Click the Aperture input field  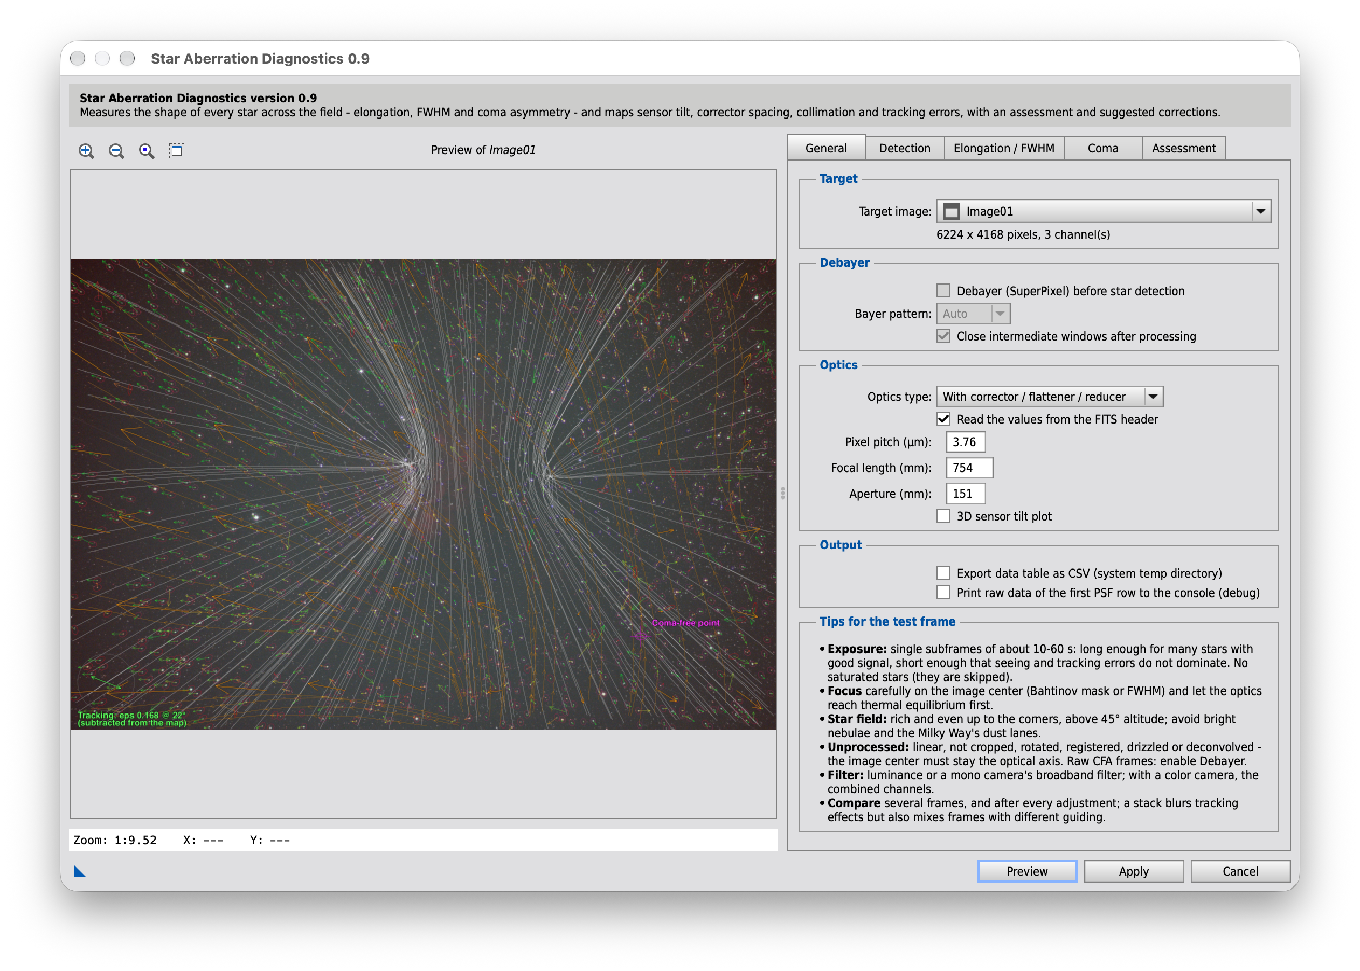966,493
